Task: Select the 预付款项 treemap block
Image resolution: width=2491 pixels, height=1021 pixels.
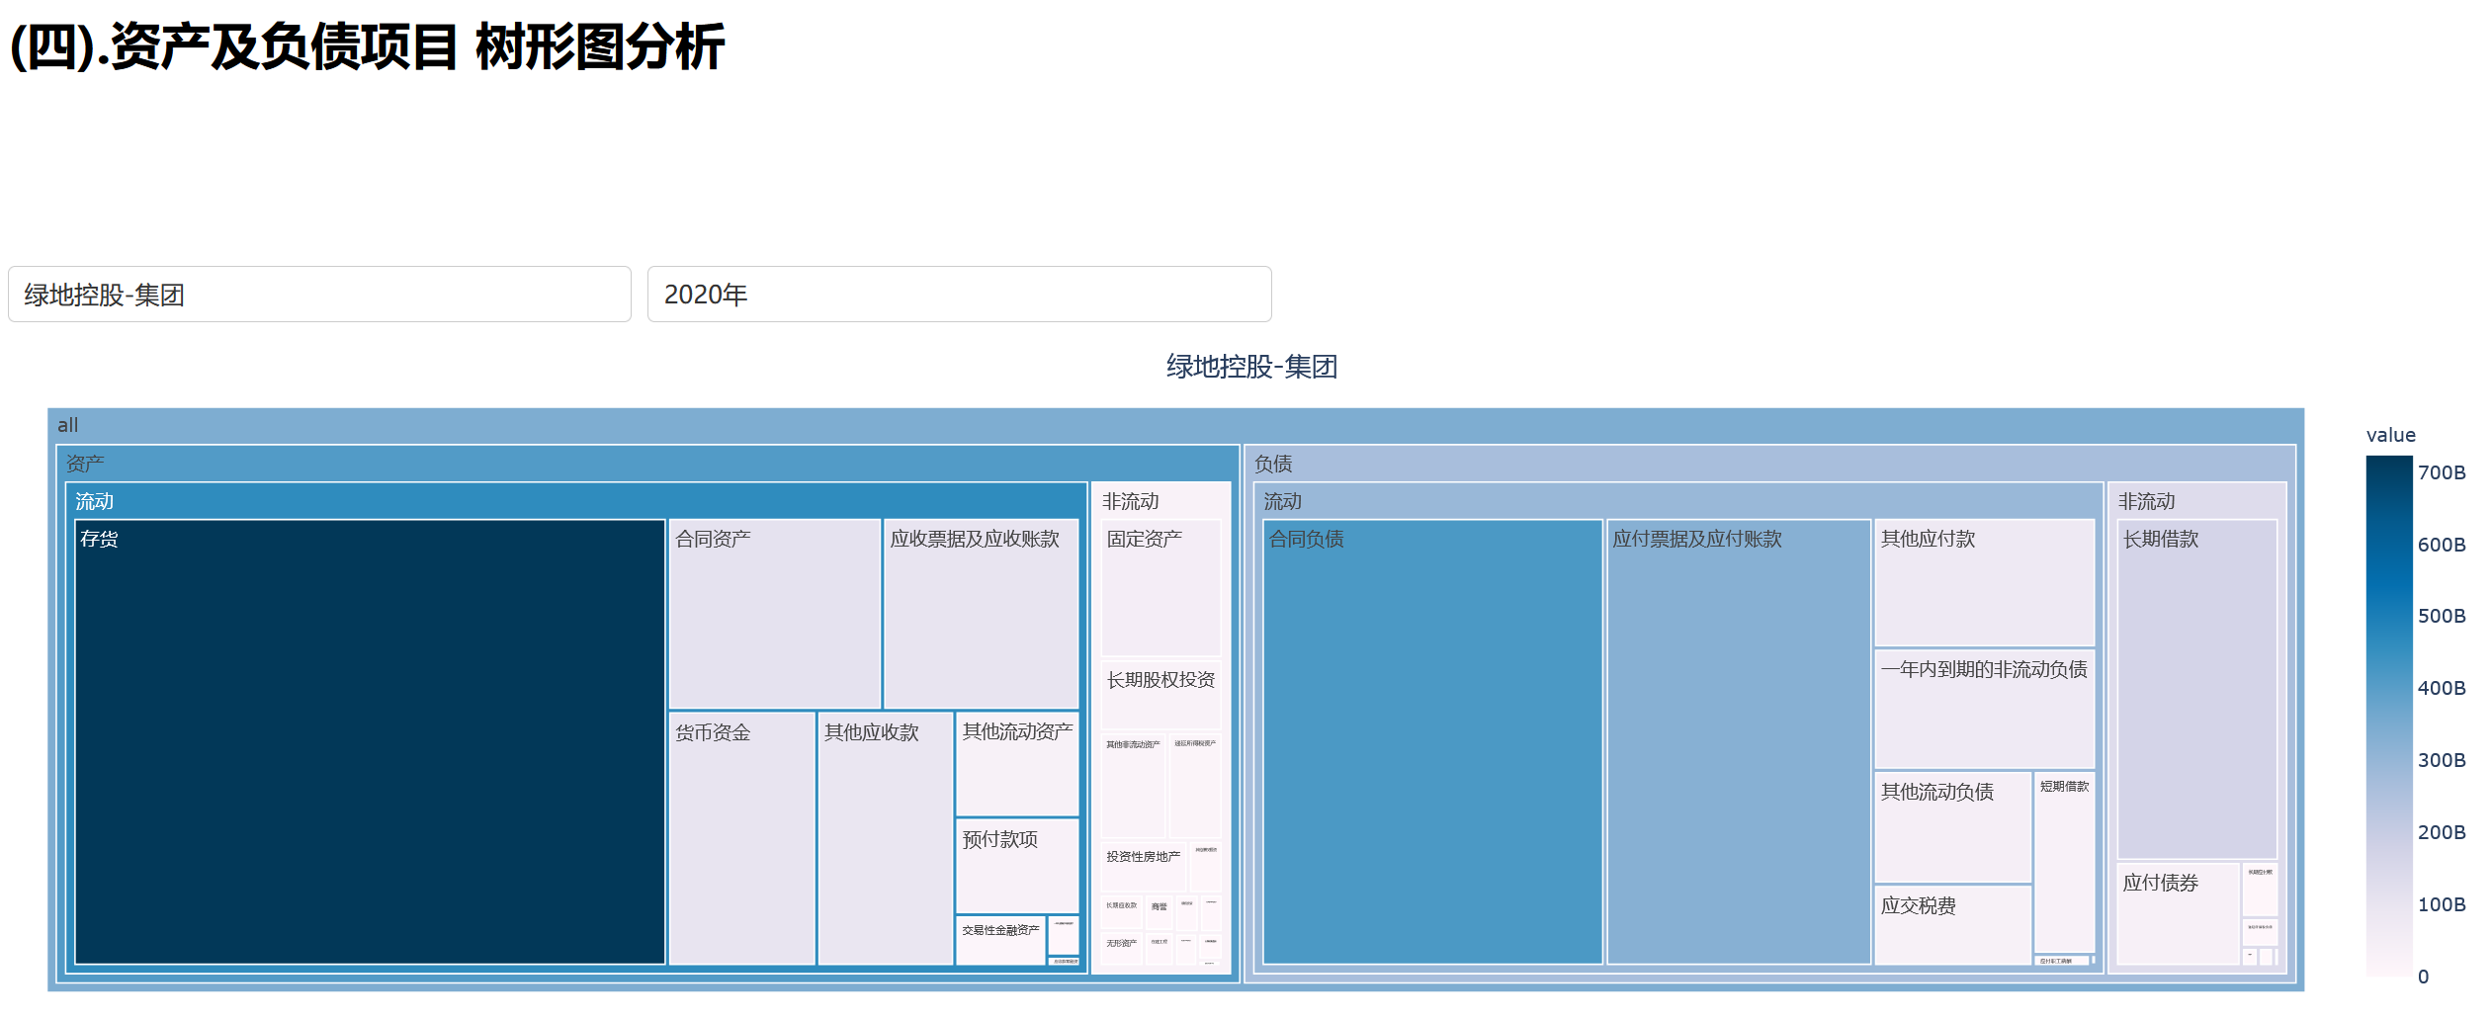Action: (1017, 866)
